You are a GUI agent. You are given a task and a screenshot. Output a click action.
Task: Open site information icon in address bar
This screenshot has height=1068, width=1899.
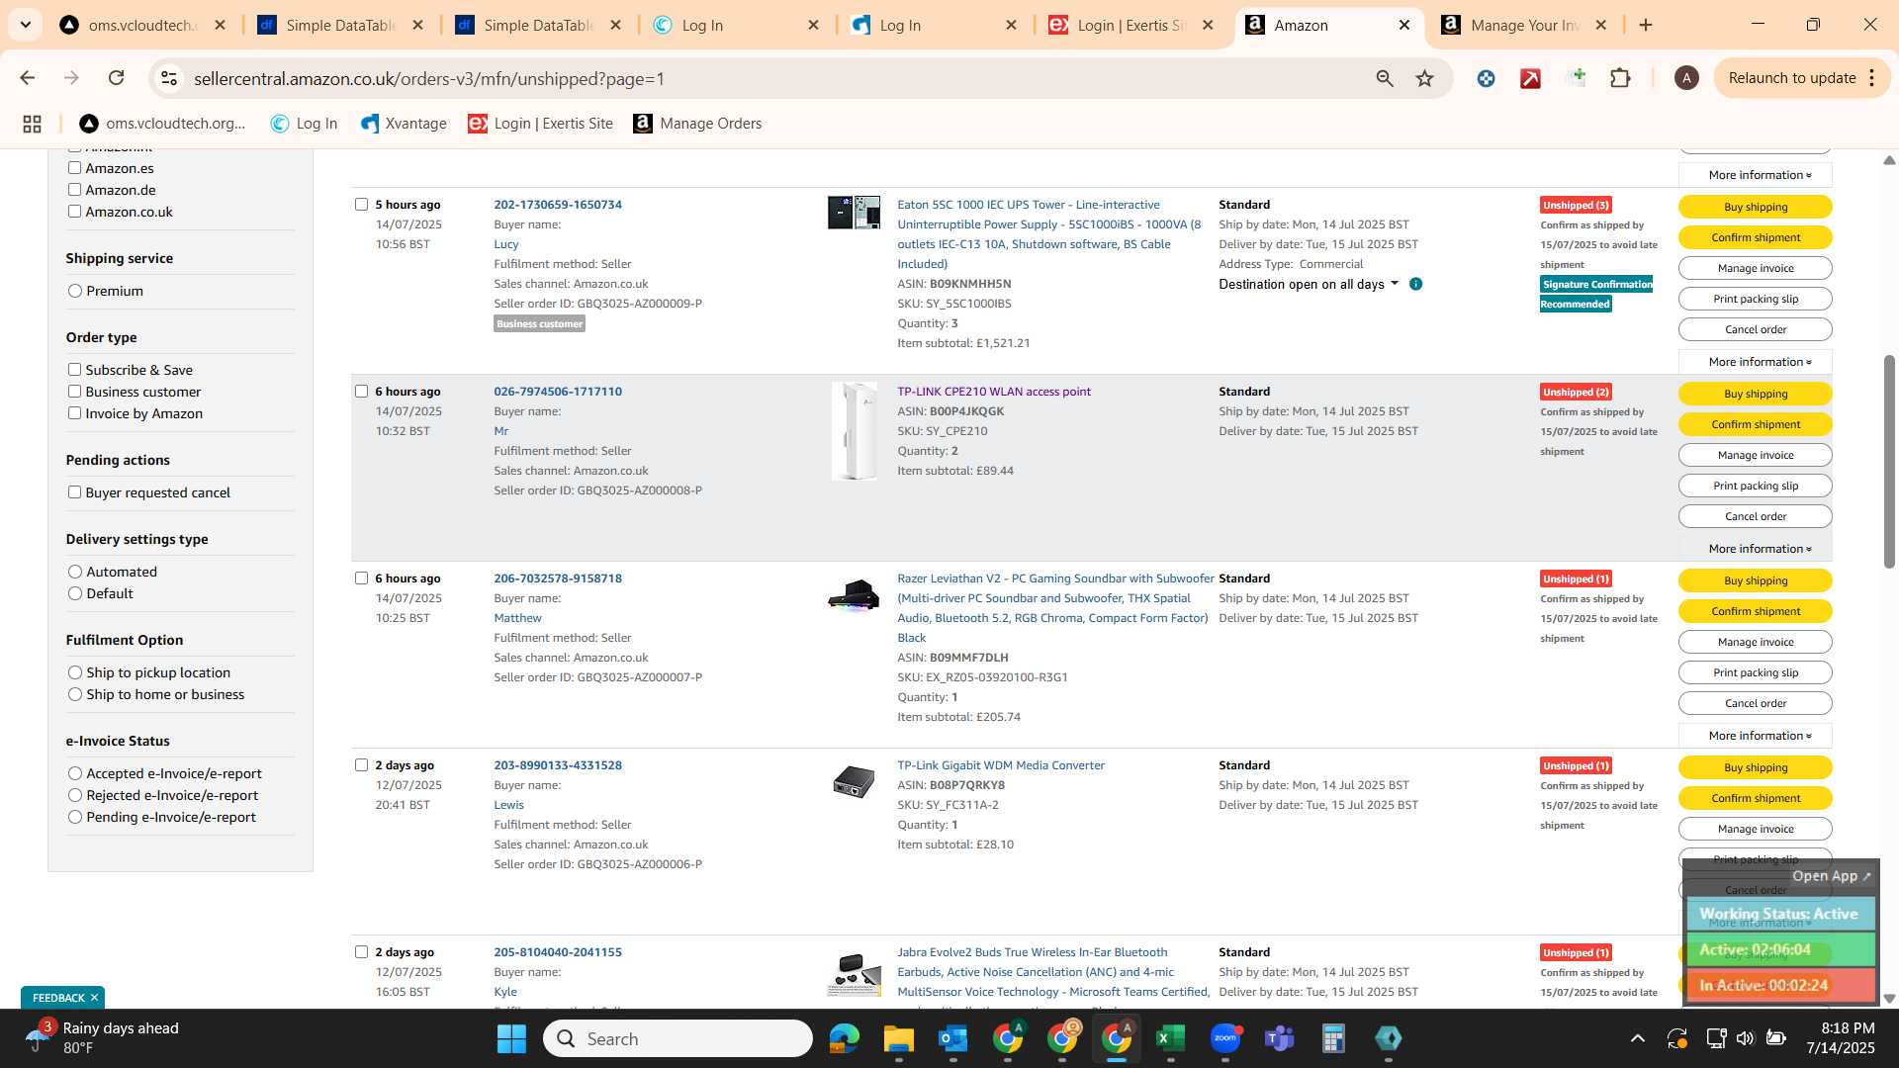point(169,78)
